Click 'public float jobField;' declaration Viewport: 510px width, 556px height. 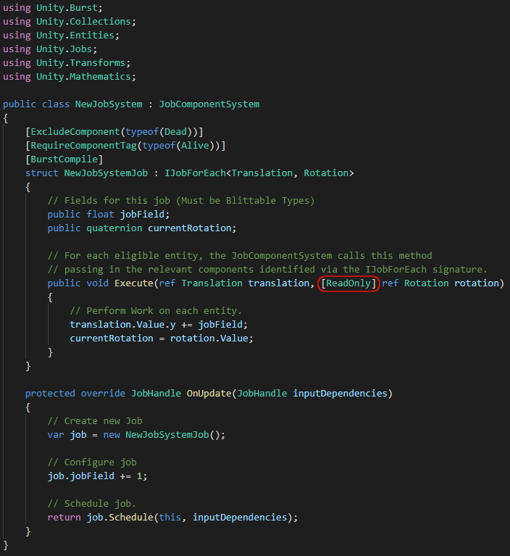(x=109, y=215)
